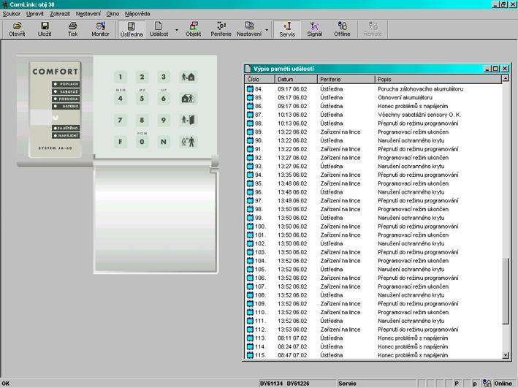
Task: Tap keypad key N
Action: coord(164,142)
